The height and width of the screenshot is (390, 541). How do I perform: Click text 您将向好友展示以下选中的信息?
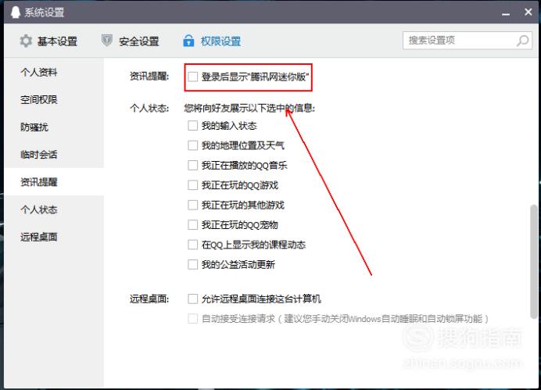[249, 109]
